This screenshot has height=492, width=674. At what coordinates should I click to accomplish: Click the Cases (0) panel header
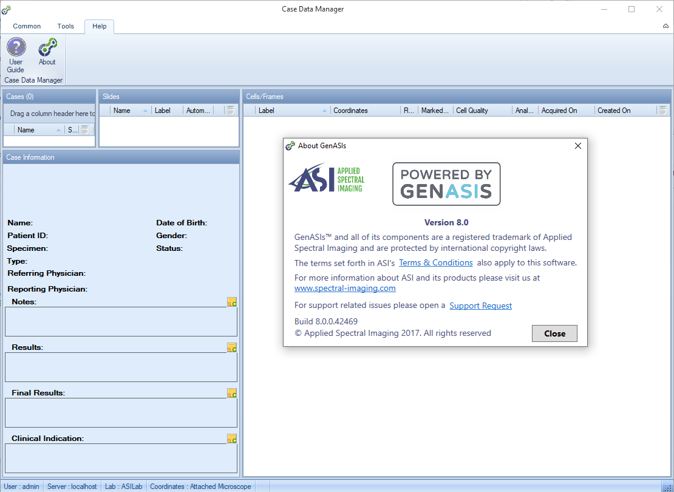click(x=49, y=97)
